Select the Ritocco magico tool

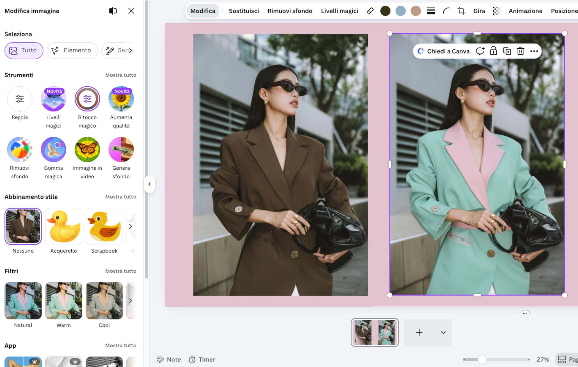[87, 99]
